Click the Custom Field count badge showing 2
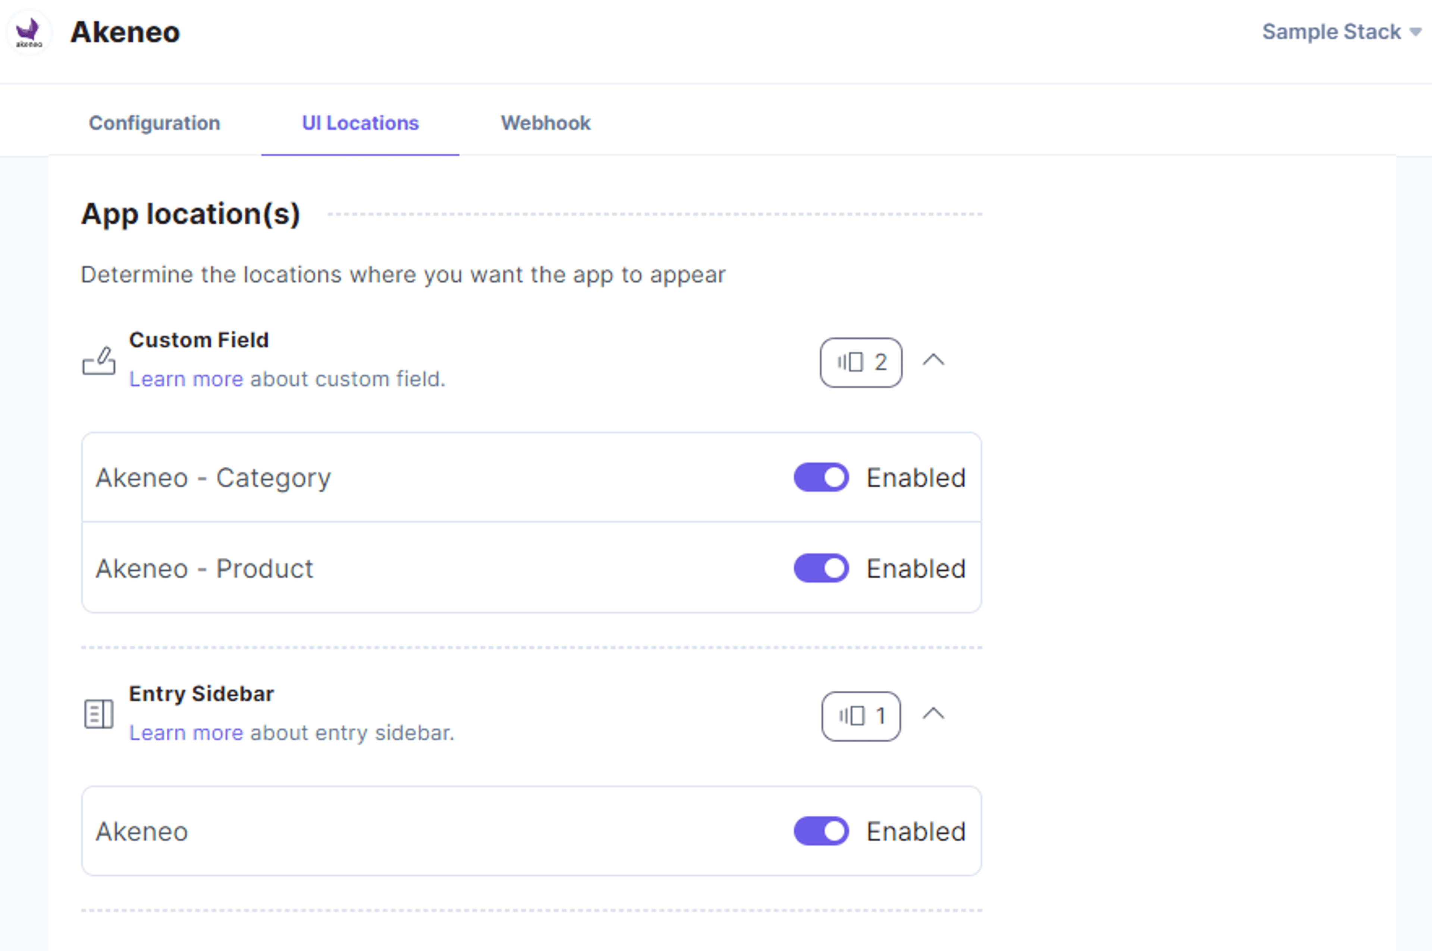 (861, 362)
